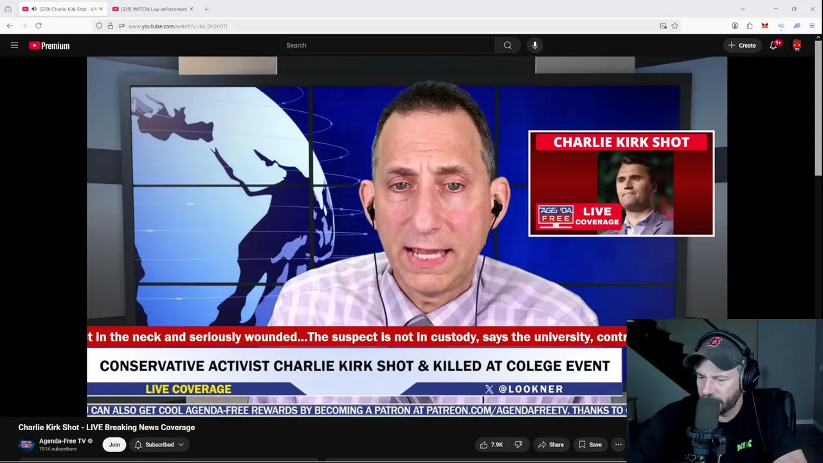Open site permissions icon in address bar
Image resolution: width=823 pixels, height=463 pixels.
121,26
